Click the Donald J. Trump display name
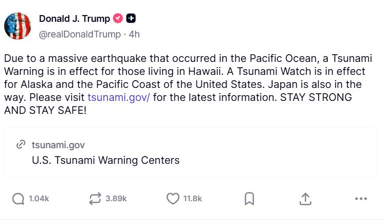385x221 pixels. click(x=74, y=19)
